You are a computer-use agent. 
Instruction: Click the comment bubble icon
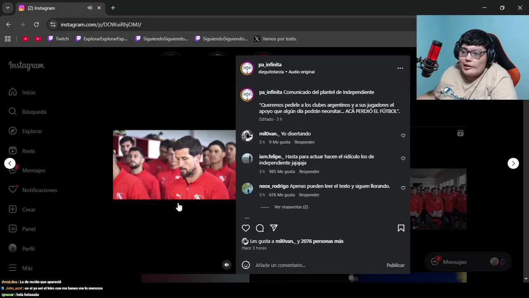[x=260, y=228]
